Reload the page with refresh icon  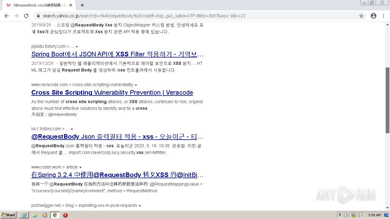click(x=26, y=16)
